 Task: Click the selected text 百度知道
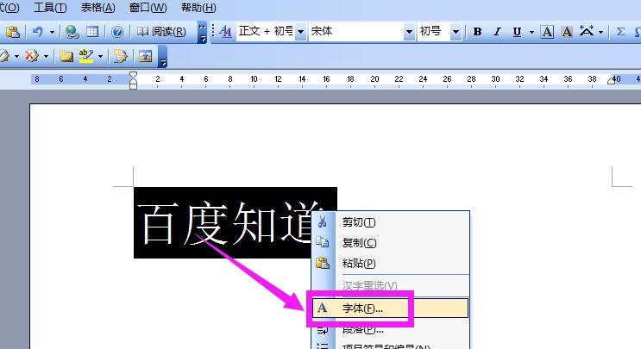(229, 223)
